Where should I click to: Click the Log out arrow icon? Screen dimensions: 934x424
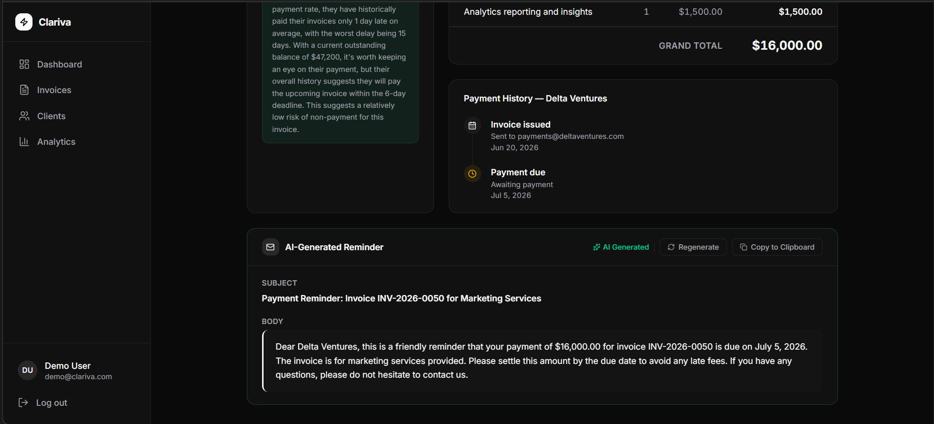point(23,403)
